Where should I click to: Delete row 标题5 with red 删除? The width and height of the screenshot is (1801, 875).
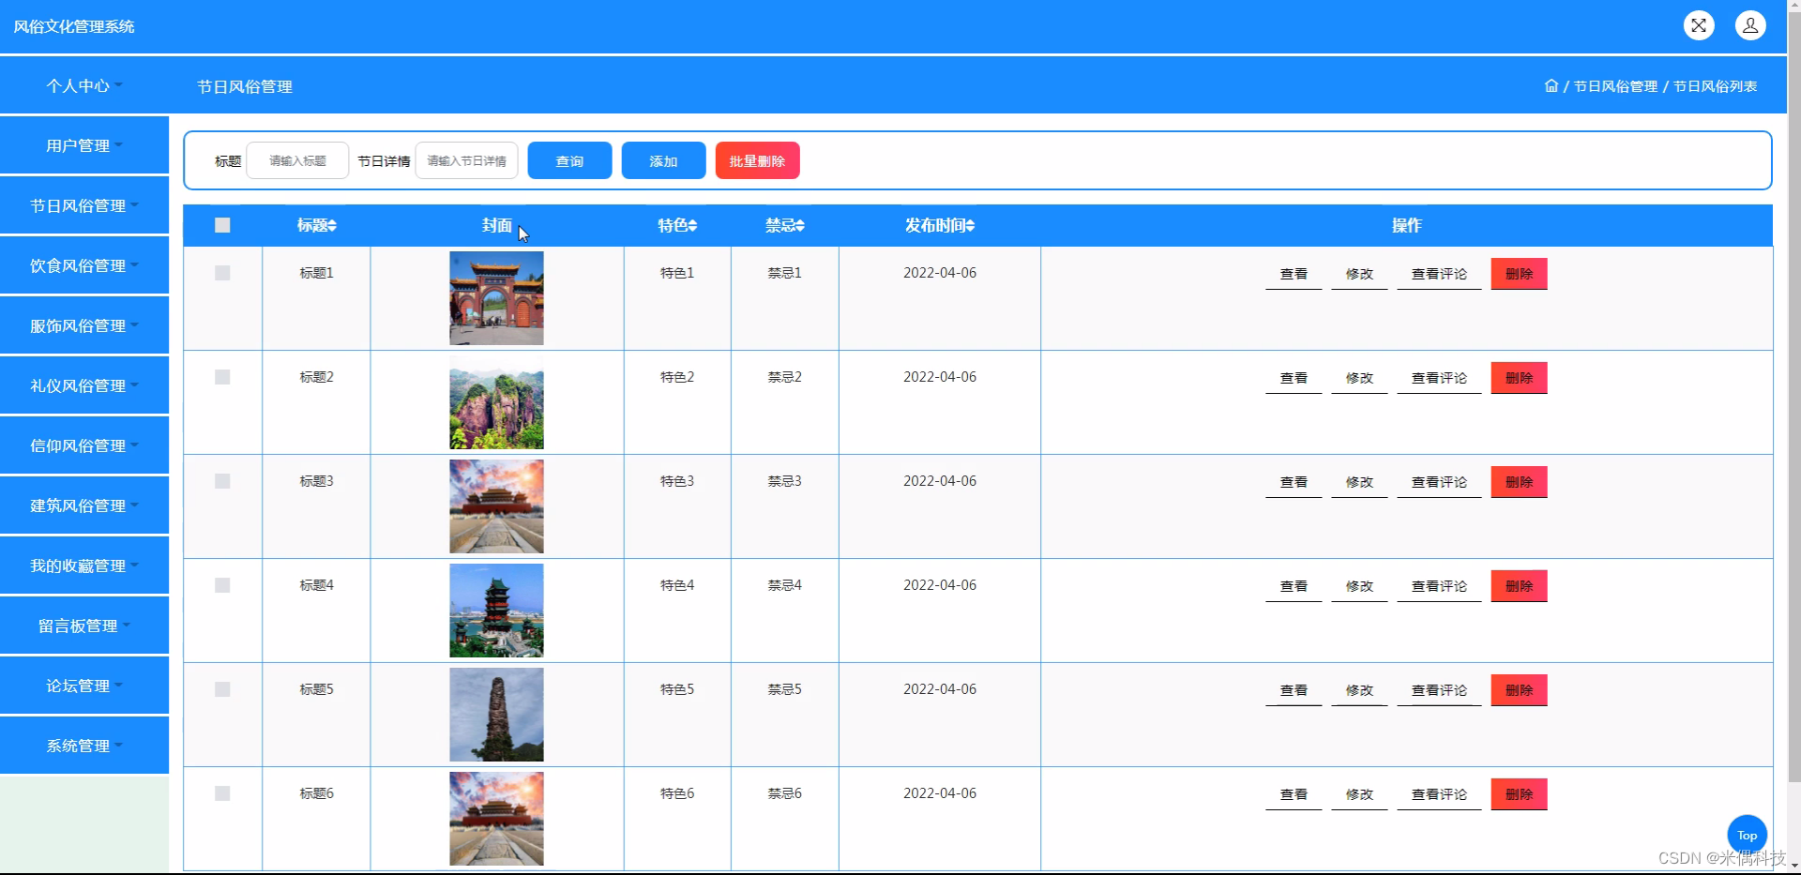point(1519,690)
